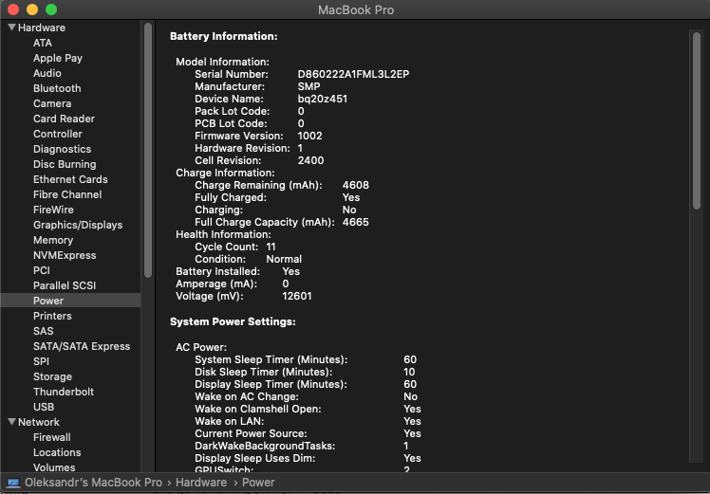Select SAS in the sidebar
This screenshot has width=710, height=494.
point(44,331)
